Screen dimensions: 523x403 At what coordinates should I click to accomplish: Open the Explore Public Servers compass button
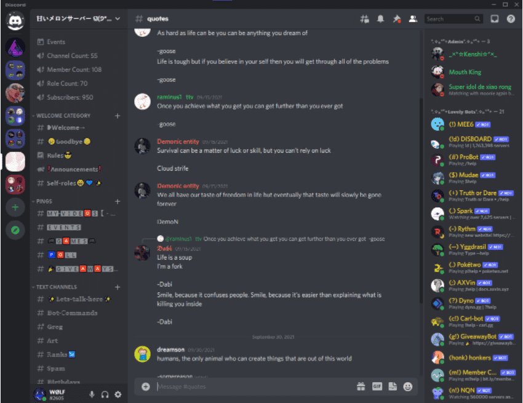click(x=15, y=230)
